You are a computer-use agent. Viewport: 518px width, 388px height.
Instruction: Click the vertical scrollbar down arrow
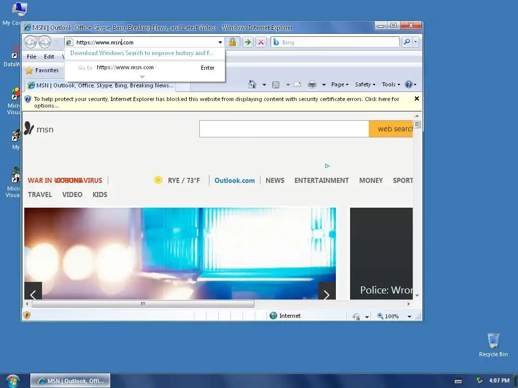click(x=417, y=296)
